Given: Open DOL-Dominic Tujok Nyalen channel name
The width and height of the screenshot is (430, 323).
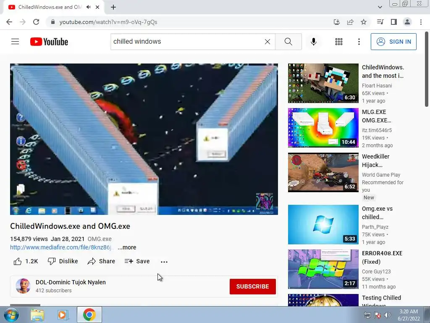Looking at the screenshot, I should 71,282.
